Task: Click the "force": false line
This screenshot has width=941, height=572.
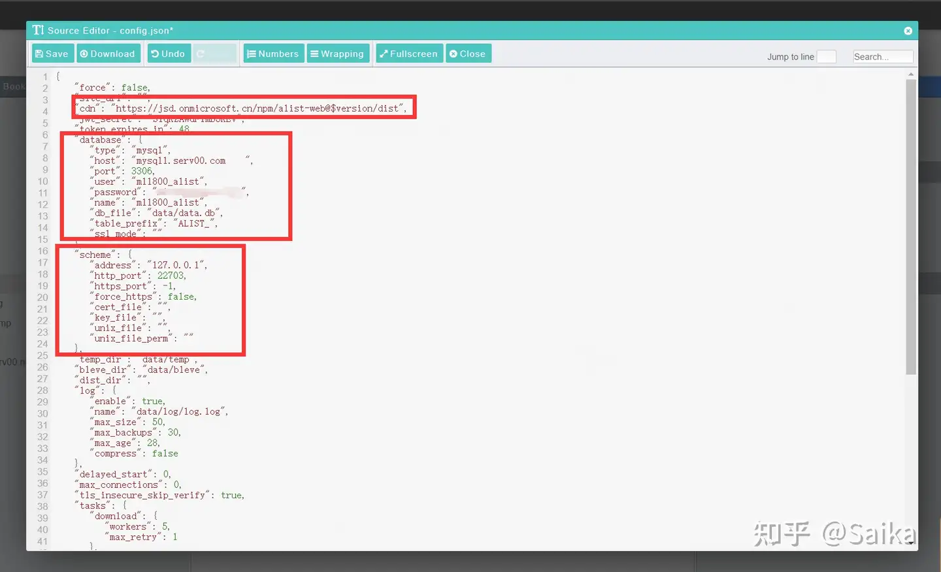Action: click(112, 87)
